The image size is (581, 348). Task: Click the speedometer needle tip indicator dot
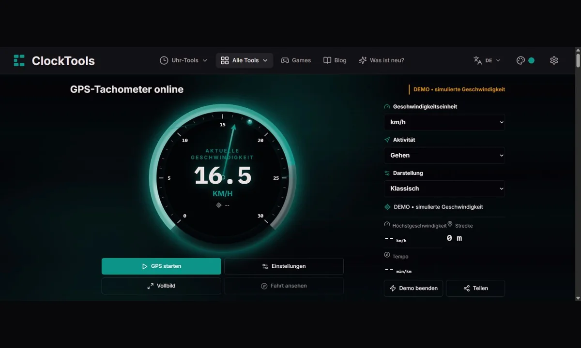(x=250, y=122)
